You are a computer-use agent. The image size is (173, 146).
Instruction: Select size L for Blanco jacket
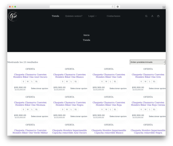pyautogui.click(x=71, y=81)
